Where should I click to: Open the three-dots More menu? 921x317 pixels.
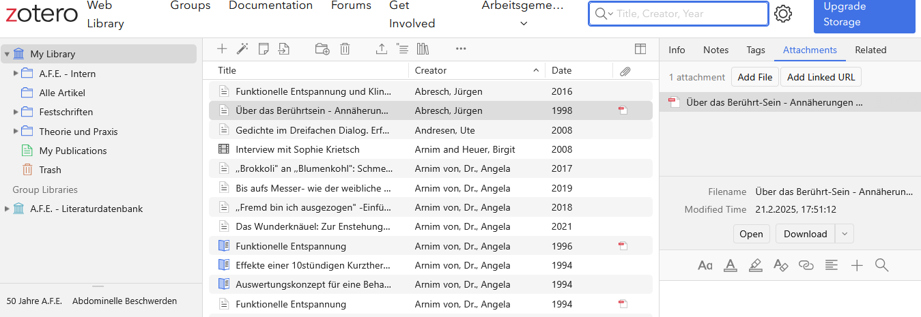461,48
